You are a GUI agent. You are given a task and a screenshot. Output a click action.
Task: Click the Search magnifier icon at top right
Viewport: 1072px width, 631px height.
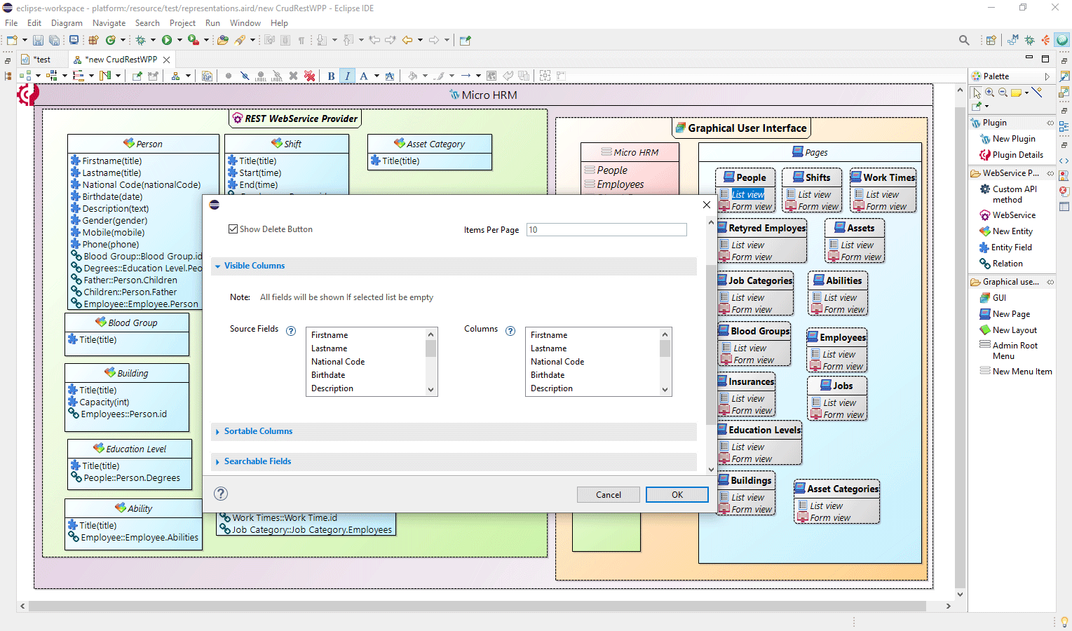(964, 40)
